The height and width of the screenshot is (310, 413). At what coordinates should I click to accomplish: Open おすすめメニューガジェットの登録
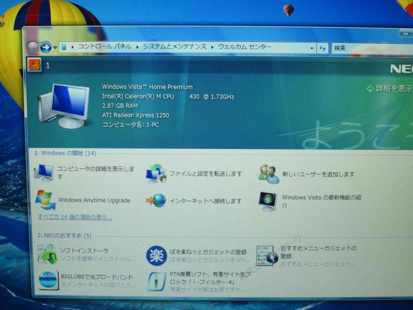coord(319,252)
